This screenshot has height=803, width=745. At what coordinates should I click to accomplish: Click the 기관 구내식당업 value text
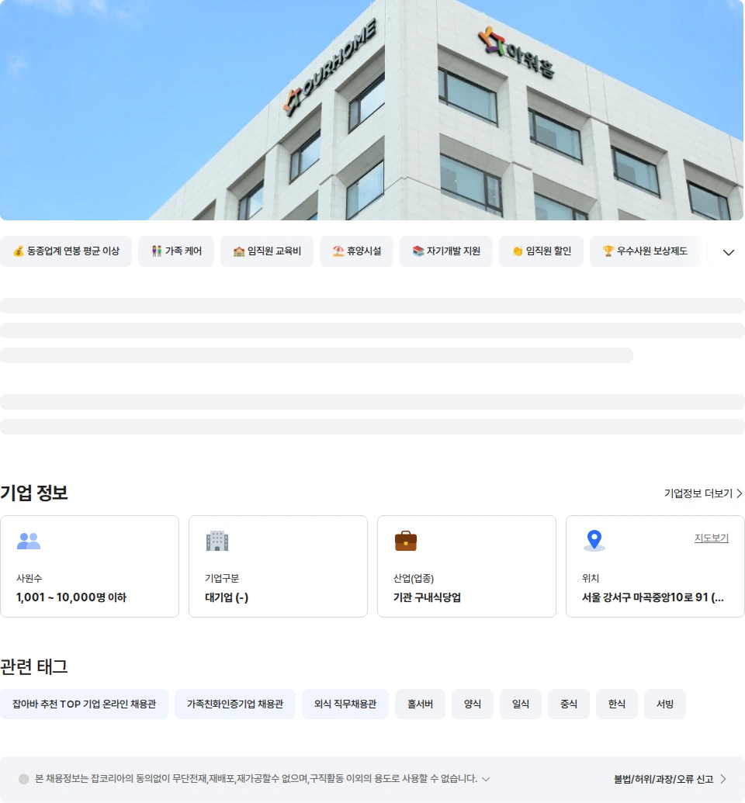point(428,597)
